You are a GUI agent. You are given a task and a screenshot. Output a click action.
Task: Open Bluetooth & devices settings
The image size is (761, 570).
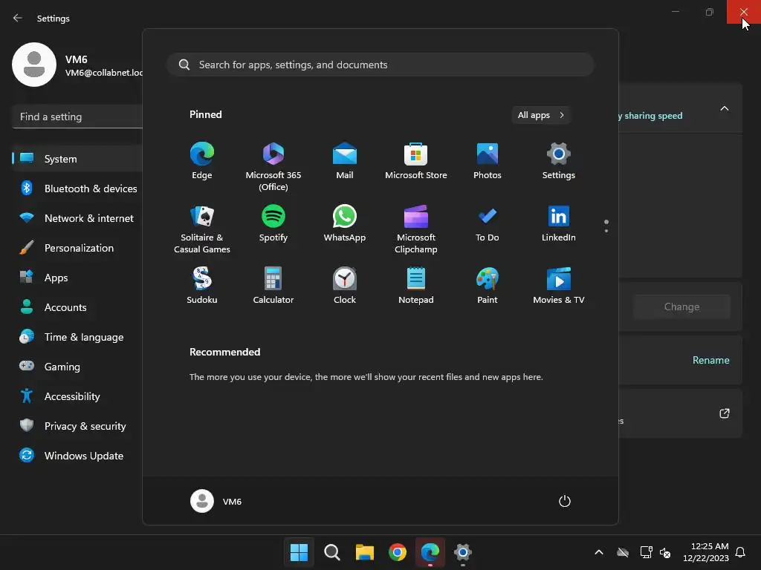pyautogui.click(x=77, y=189)
